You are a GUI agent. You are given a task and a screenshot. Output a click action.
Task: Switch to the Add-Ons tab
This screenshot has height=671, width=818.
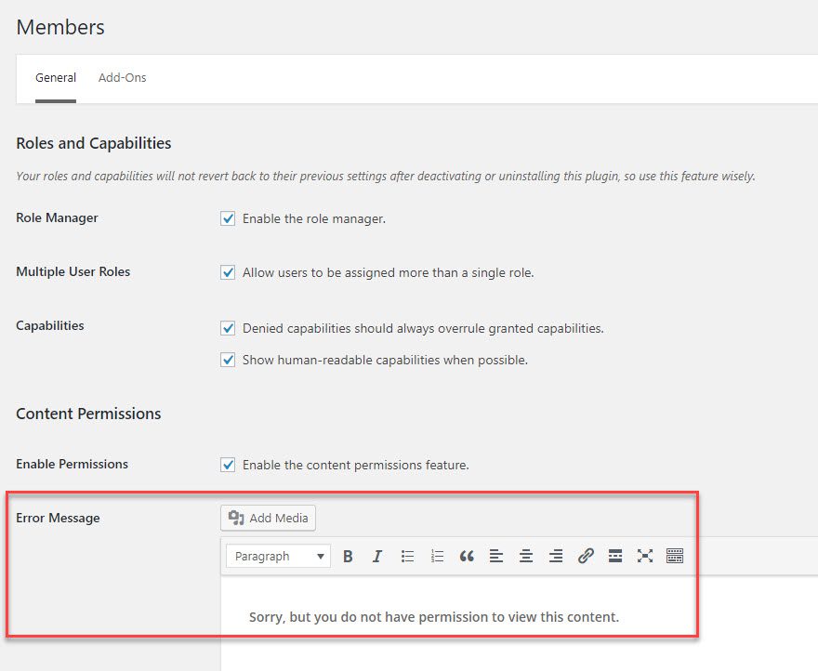tap(122, 77)
